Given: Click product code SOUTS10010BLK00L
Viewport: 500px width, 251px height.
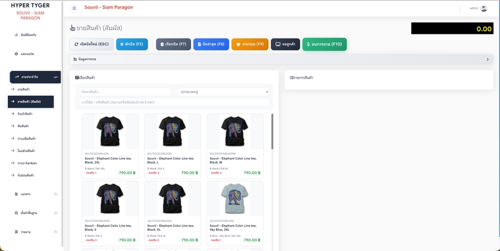Looking at the screenshot, I should 159,154.
